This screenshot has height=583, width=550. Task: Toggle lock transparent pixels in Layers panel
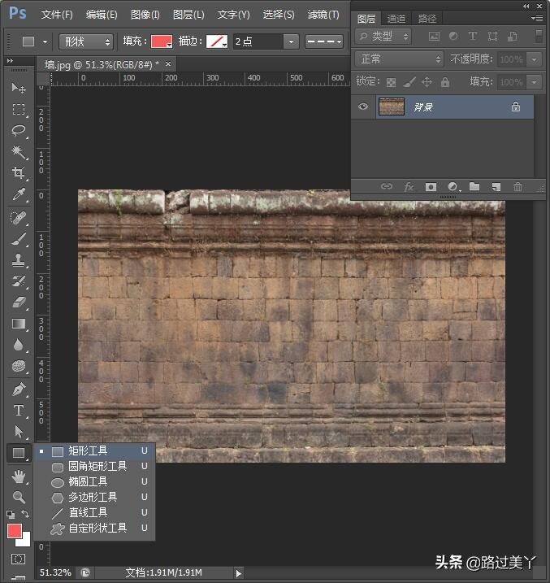click(x=391, y=82)
